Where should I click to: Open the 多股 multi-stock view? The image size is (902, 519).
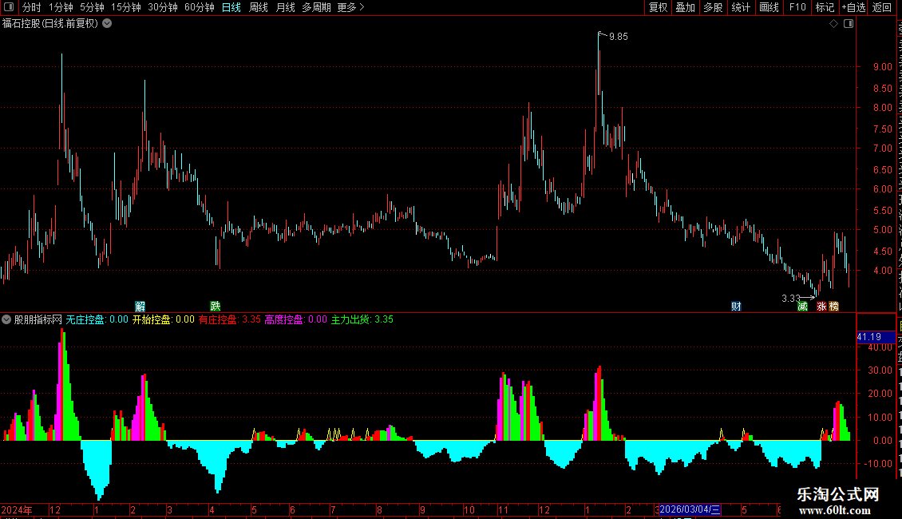(714, 7)
